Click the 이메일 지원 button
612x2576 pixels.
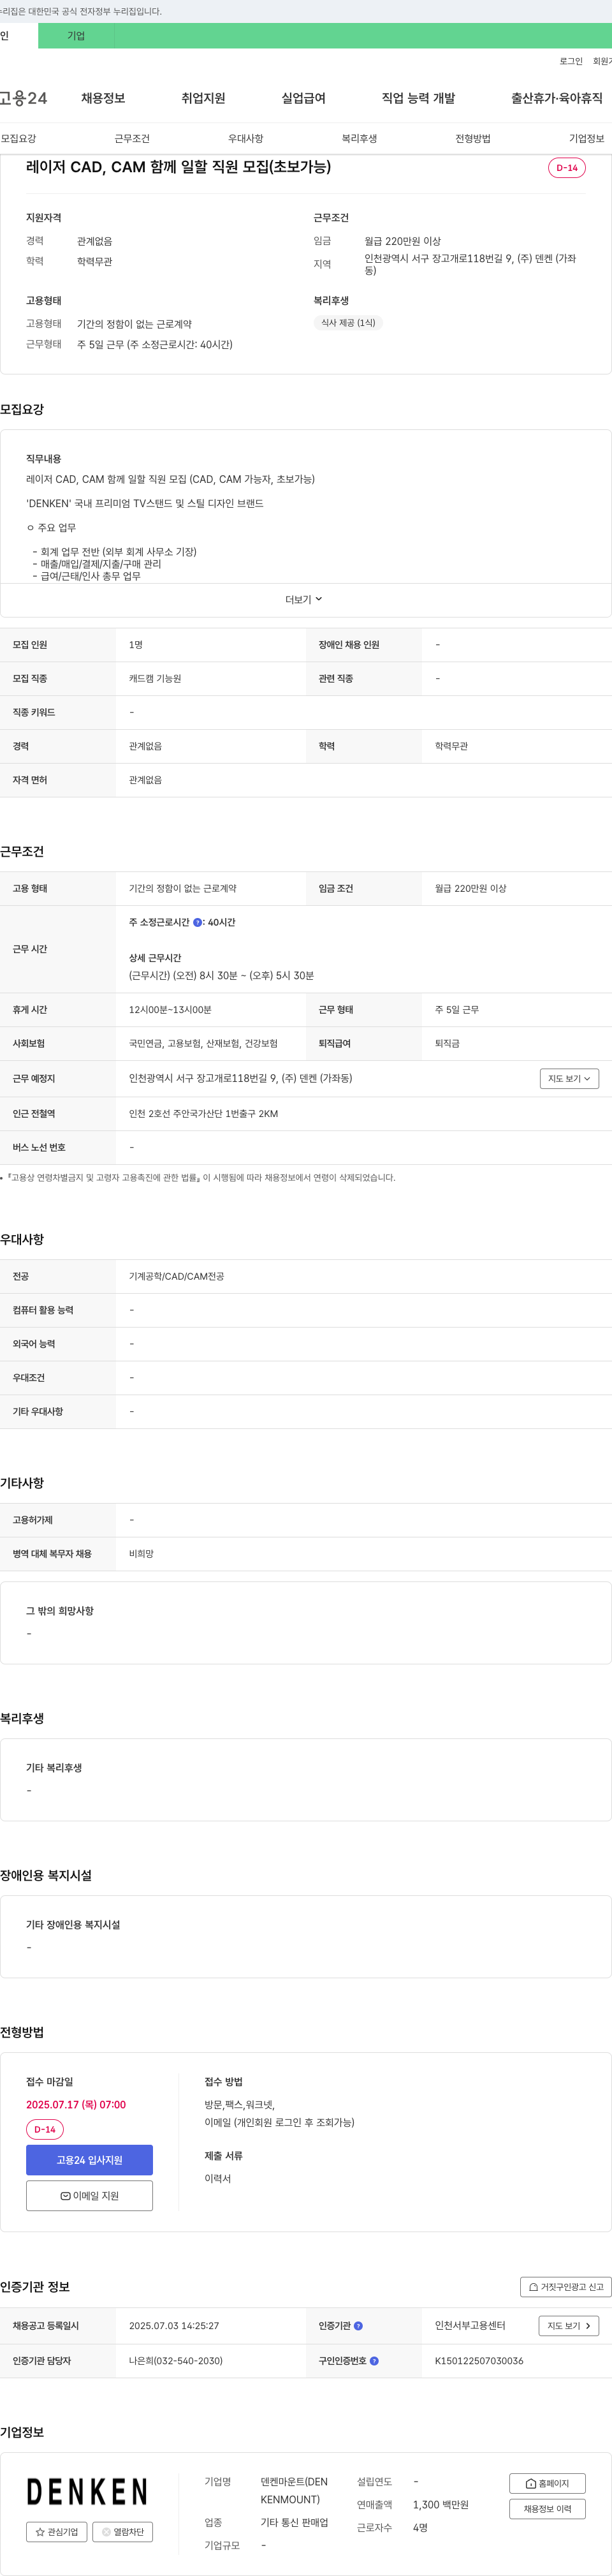pos(89,2196)
